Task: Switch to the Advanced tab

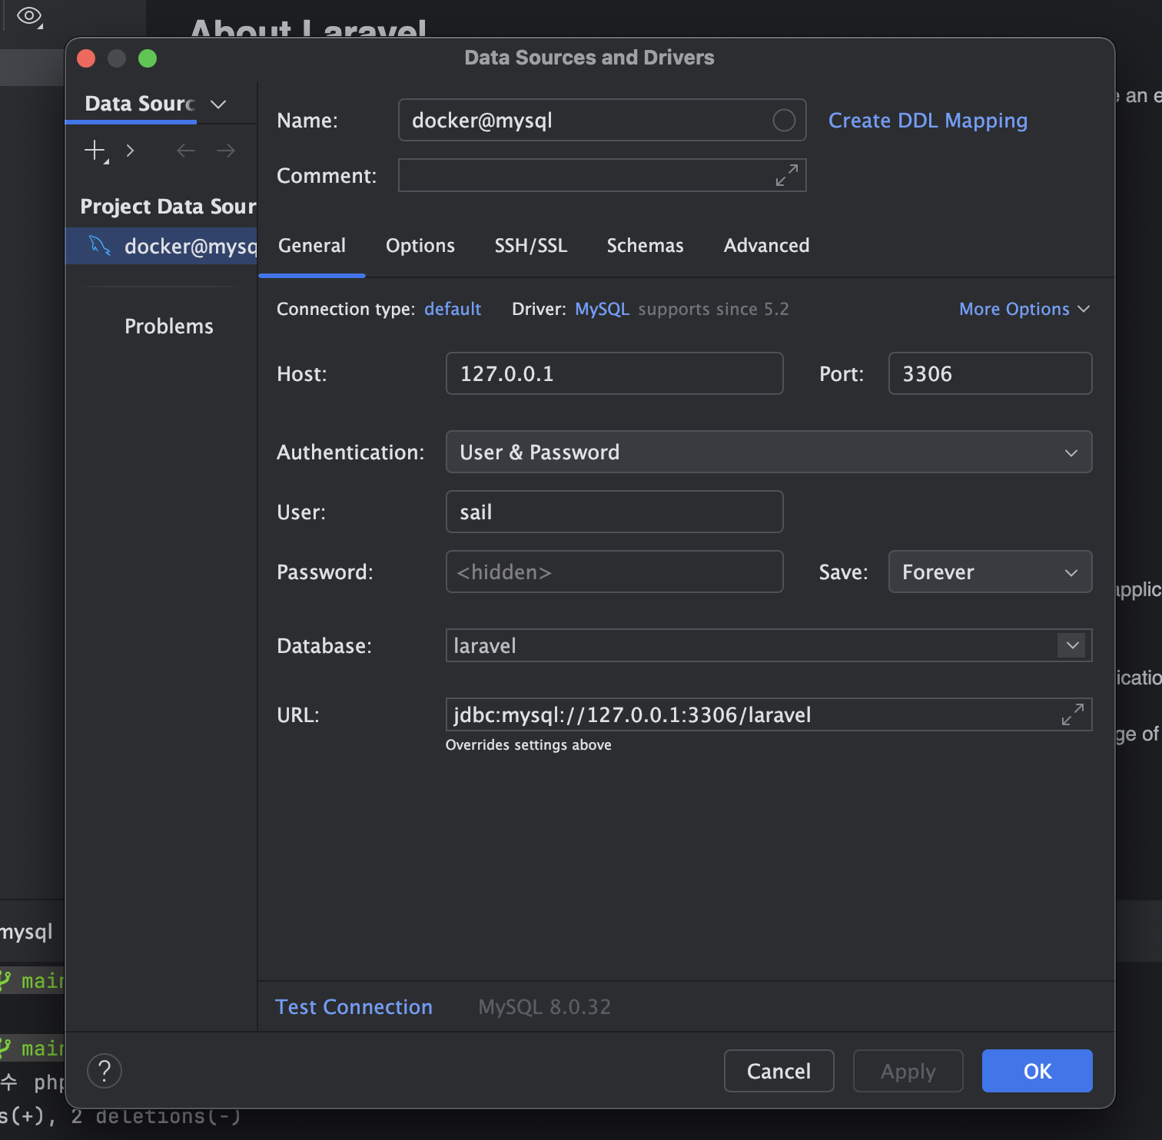Action: (x=766, y=246)
